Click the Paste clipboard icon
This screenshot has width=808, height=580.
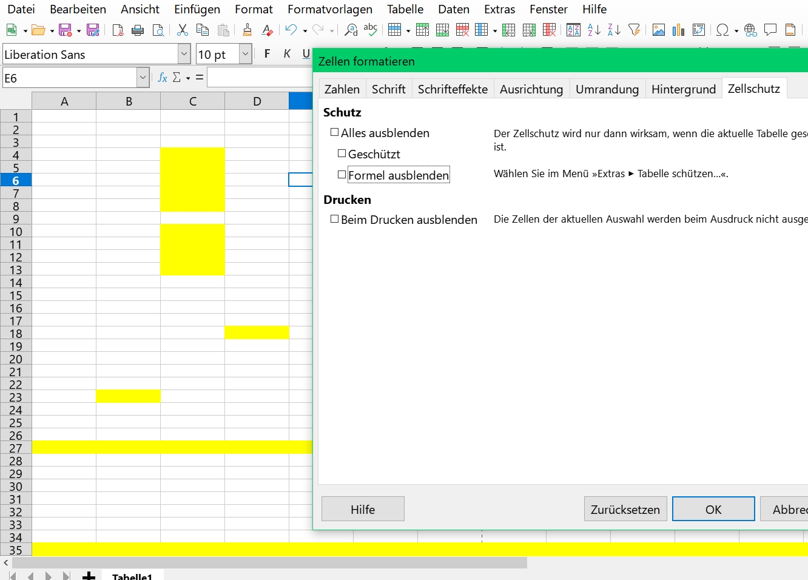223,30
